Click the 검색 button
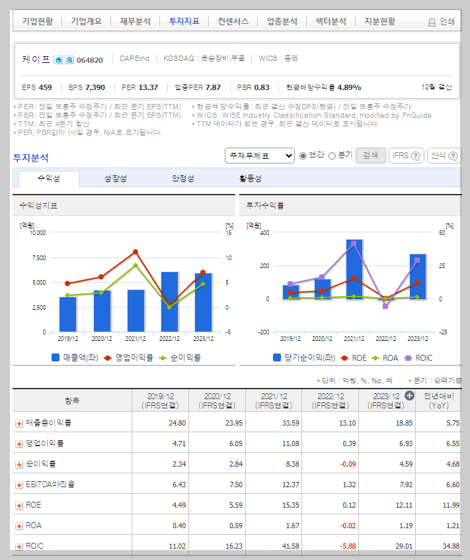470x560 pixels. click(x=370, y=156)
